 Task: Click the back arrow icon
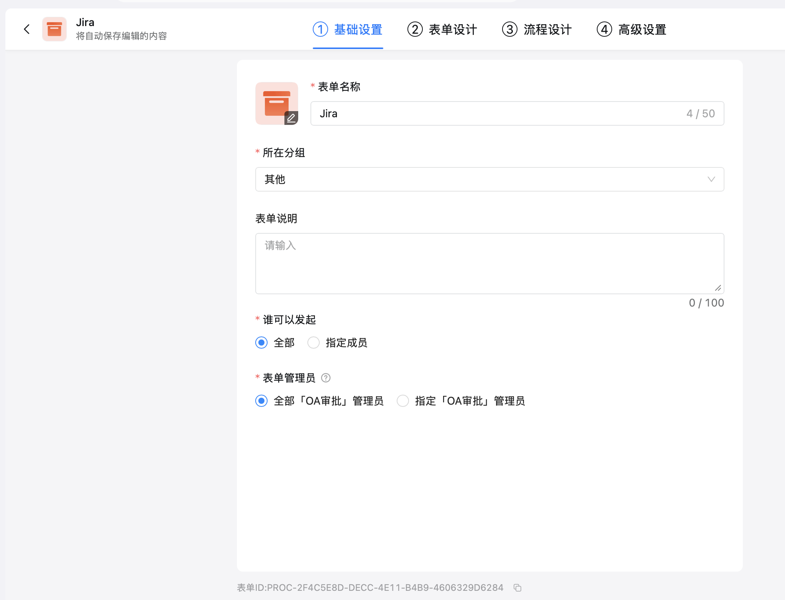[27, 29]
